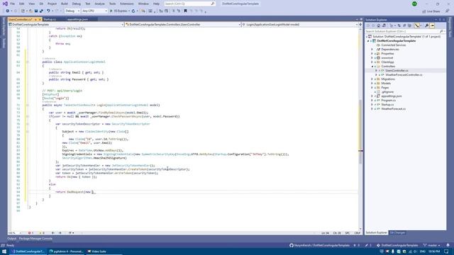The height and width of the screenshot is (255, 454).
Task: Collapse the ApplicationUserLoginModel class outline toggle
Action: tap(28, 62)
